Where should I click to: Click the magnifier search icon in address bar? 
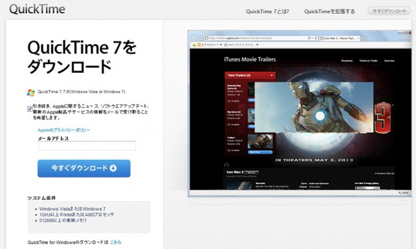tap(309, 38)
